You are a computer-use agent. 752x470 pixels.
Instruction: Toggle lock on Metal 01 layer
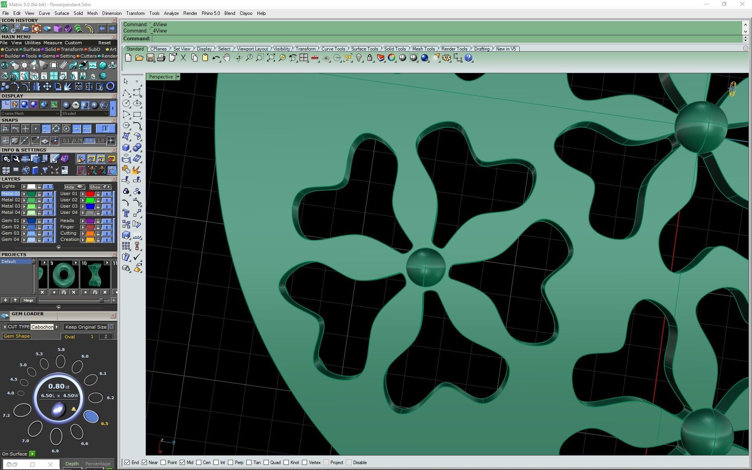39,194
